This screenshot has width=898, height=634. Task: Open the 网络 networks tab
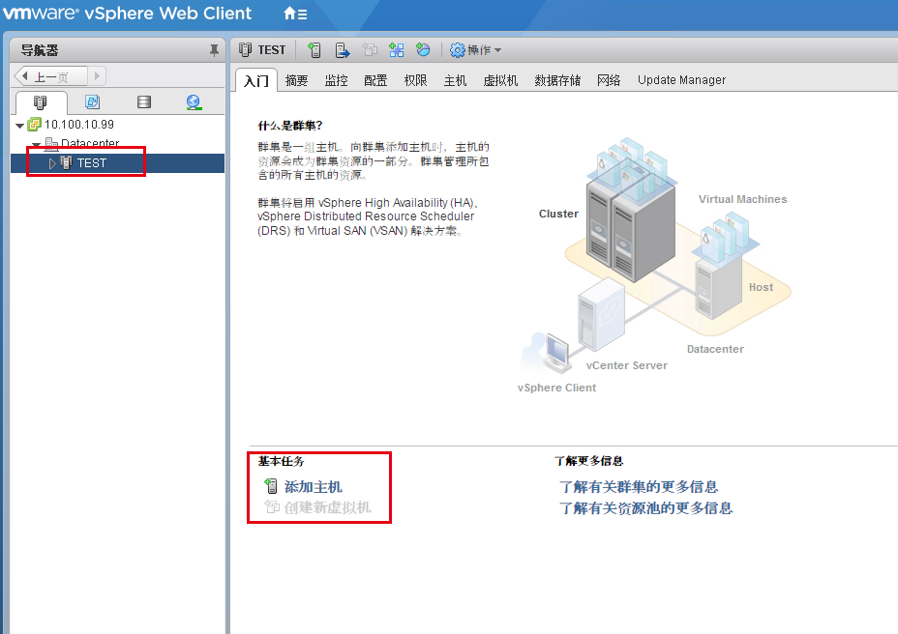(609, 80)
